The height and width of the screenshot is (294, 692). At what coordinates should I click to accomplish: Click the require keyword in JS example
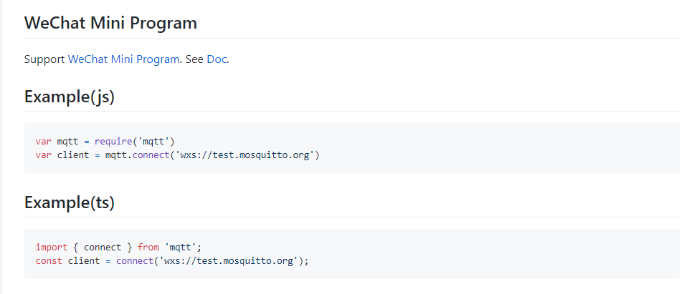[113, 141]
